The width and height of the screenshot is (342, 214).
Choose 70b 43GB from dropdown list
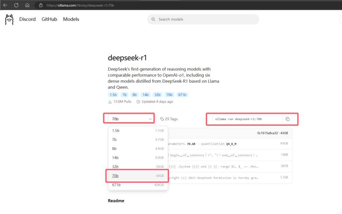coord(138,176)
